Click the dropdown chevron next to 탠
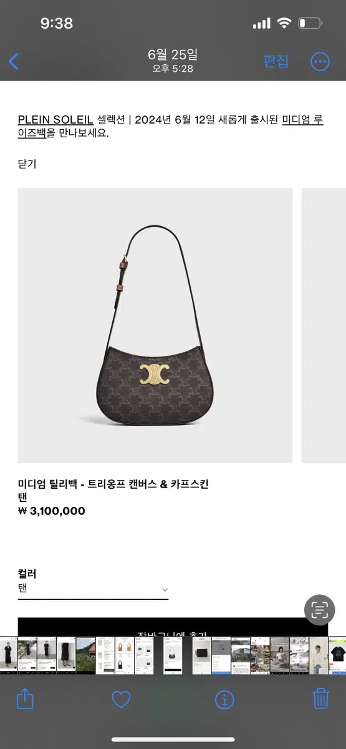This screenshot has height=749, width=346. [165, 589]
